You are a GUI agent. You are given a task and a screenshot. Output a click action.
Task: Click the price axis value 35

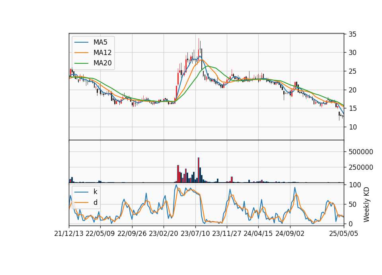[352, 34]
